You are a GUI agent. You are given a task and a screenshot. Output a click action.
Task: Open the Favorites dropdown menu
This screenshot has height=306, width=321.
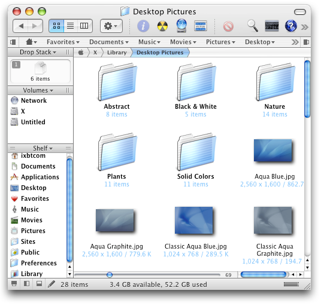coord(63,42)
